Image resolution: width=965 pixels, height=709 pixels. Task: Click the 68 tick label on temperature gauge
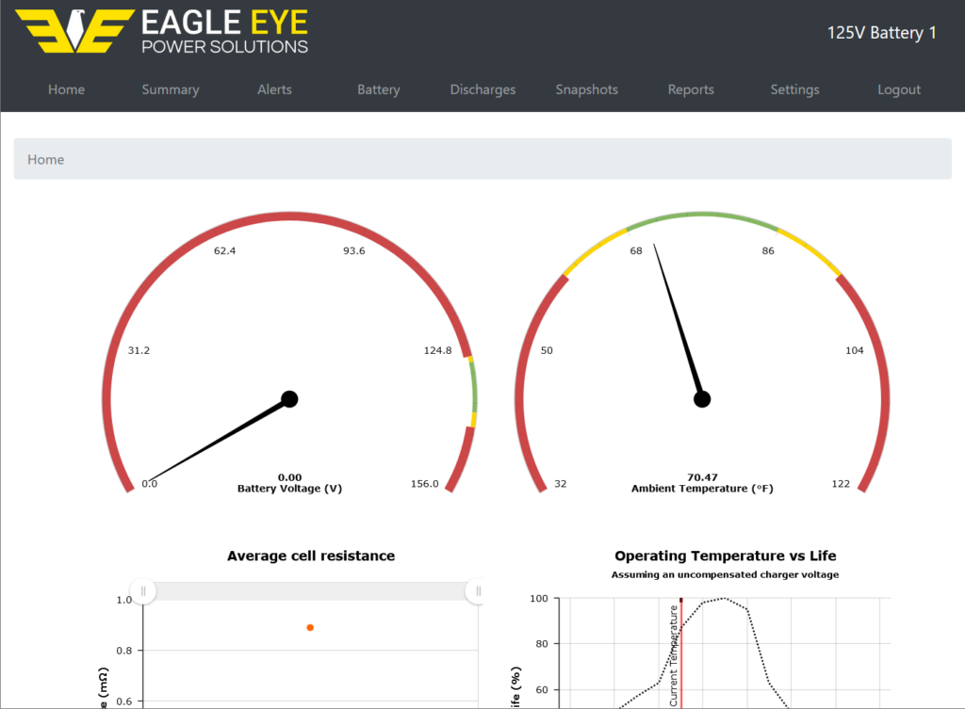636,250
